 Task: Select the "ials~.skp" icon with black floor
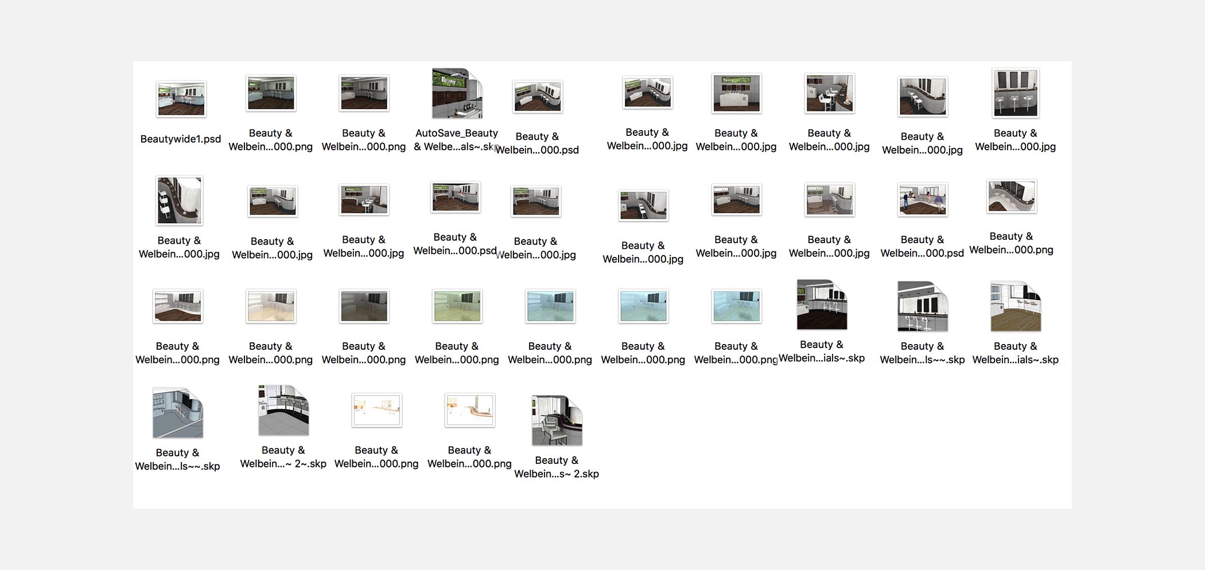coord(822,304)
